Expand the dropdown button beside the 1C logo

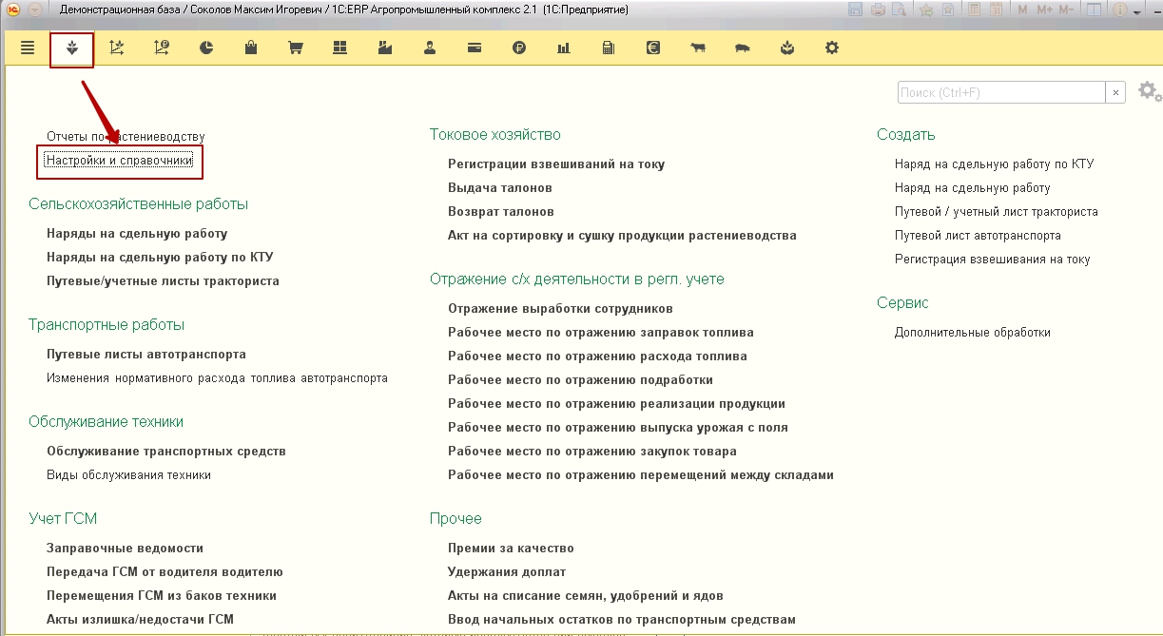click(35, 10)
